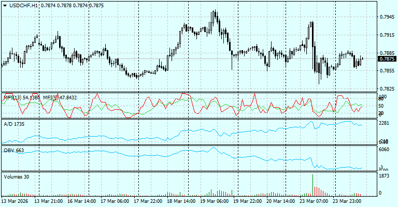Click the 0.7915 price axis label
The image size is (398, 207).
387,35
